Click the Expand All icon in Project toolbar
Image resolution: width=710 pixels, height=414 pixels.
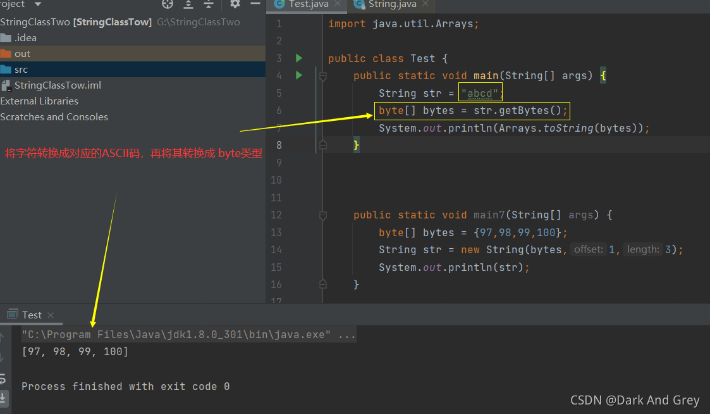click(188, 4)
